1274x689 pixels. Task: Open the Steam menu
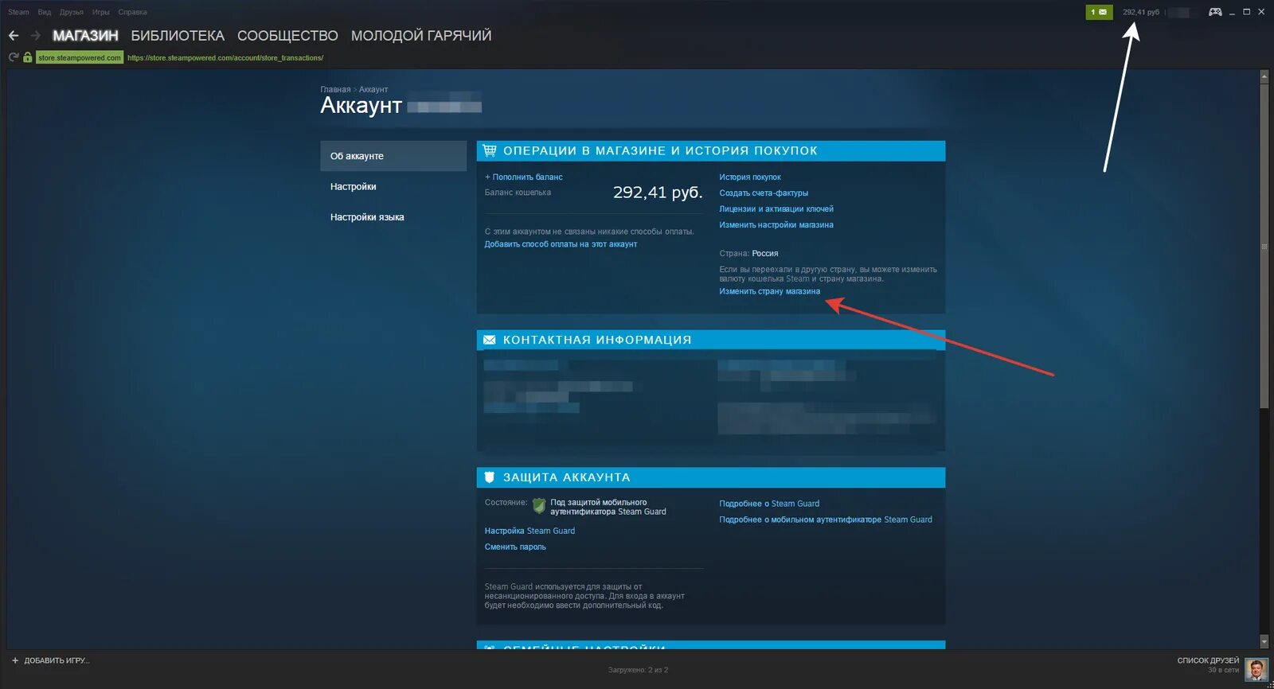click(18, 12)
